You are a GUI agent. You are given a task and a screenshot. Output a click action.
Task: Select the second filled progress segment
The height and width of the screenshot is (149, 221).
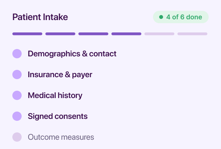click(x=60, y=34)
